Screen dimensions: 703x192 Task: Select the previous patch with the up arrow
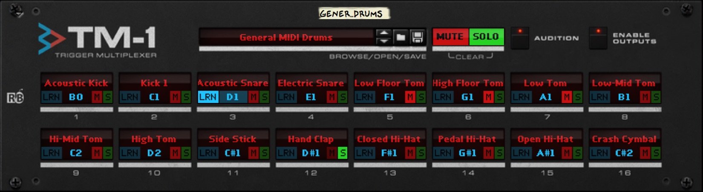(384, 33)
